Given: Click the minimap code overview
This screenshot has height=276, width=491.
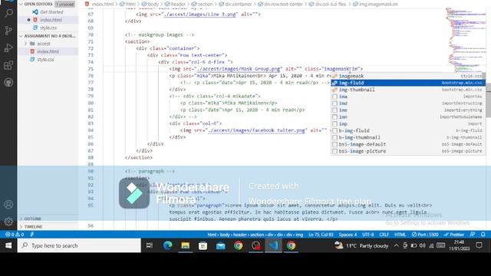Looking at the screenshot, I should point(466,39).
